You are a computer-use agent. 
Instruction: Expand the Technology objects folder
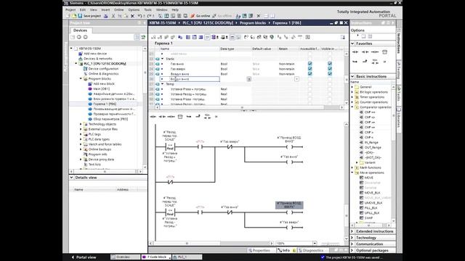click(81, 124)
